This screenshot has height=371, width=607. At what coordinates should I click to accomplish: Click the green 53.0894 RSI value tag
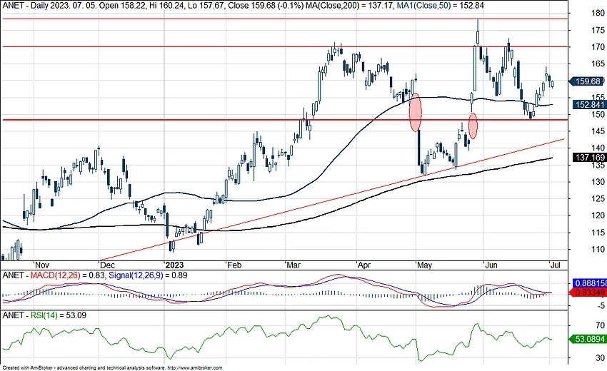click(588, 339)
